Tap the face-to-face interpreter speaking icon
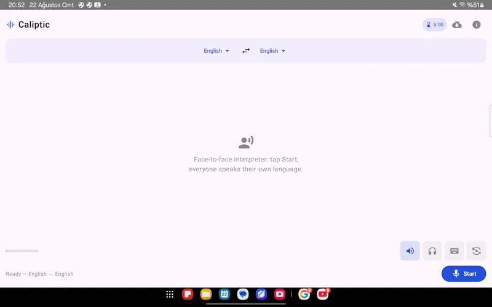 point(246,142)
